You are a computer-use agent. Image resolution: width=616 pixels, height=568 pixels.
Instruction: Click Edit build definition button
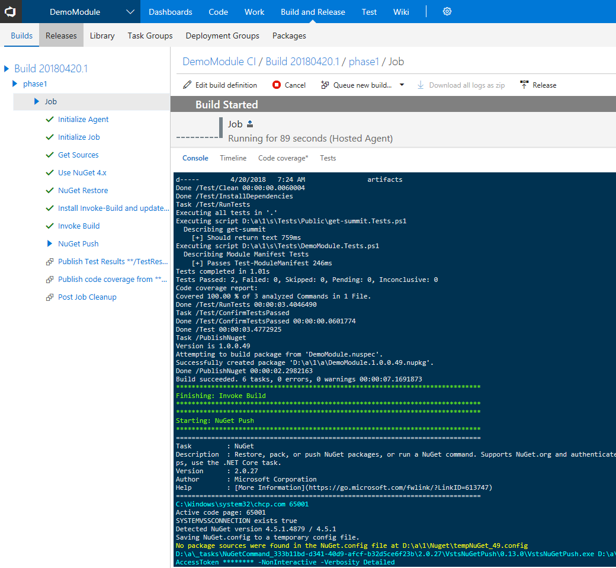[220, 85]
